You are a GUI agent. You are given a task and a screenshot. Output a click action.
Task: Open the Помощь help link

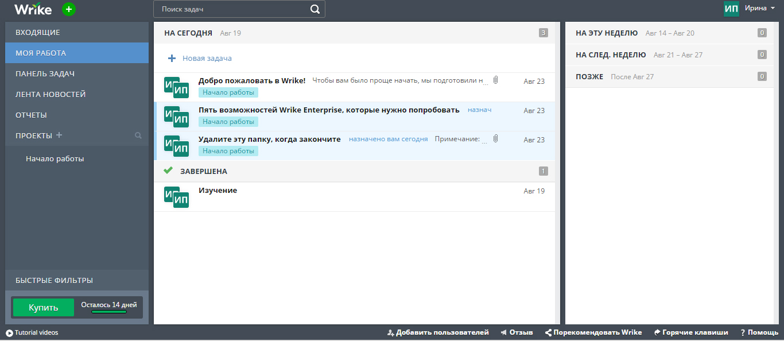(x=759, y=332)
